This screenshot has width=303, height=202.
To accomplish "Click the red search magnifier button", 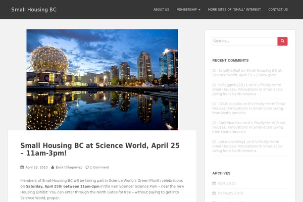I will click(282, 41).
